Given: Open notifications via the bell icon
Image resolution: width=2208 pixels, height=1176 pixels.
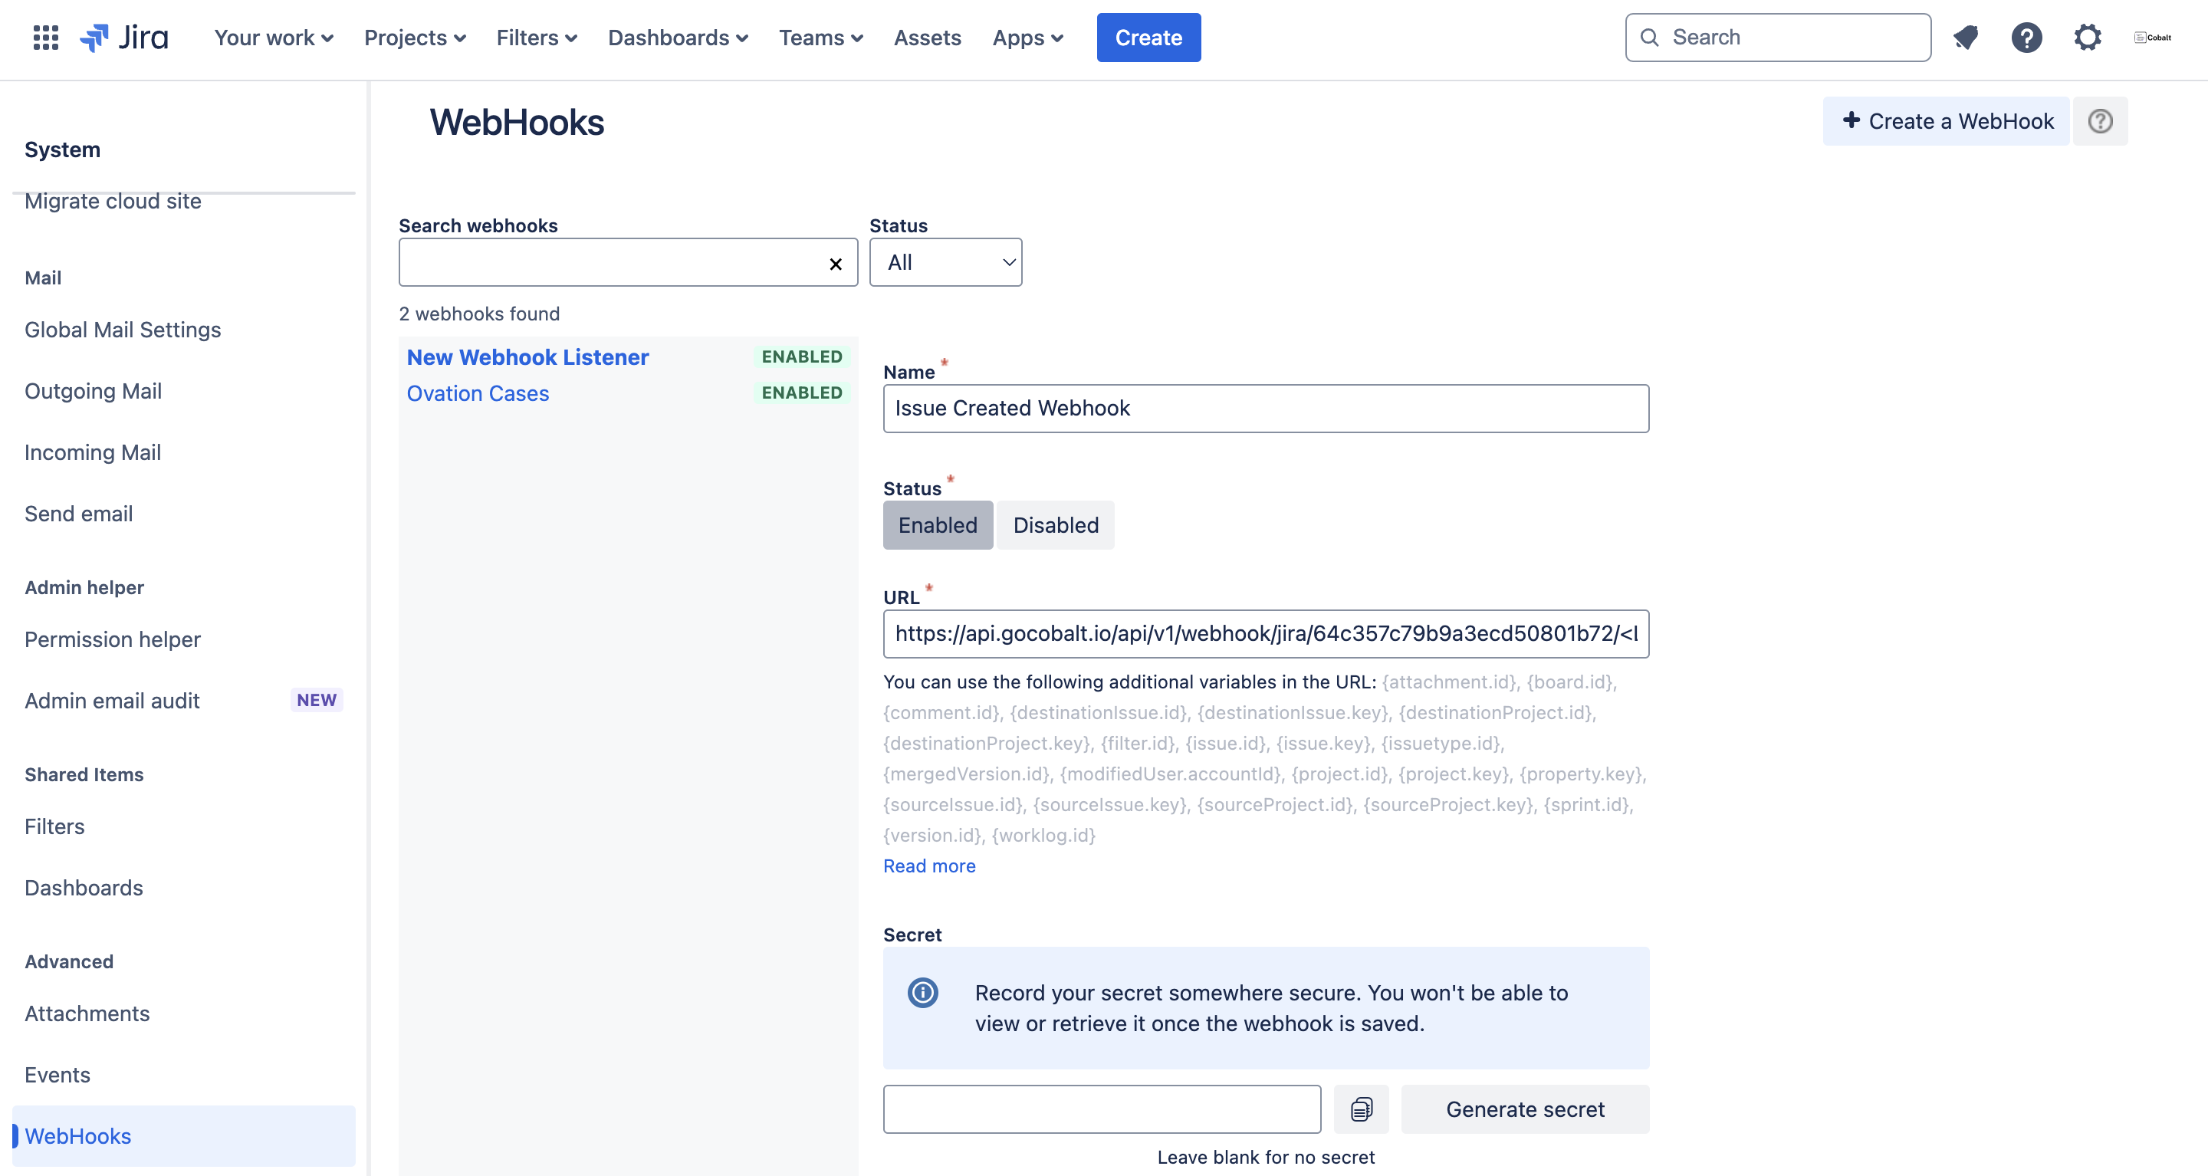Looking at the screenshot, I should [x=1966, y=37].
